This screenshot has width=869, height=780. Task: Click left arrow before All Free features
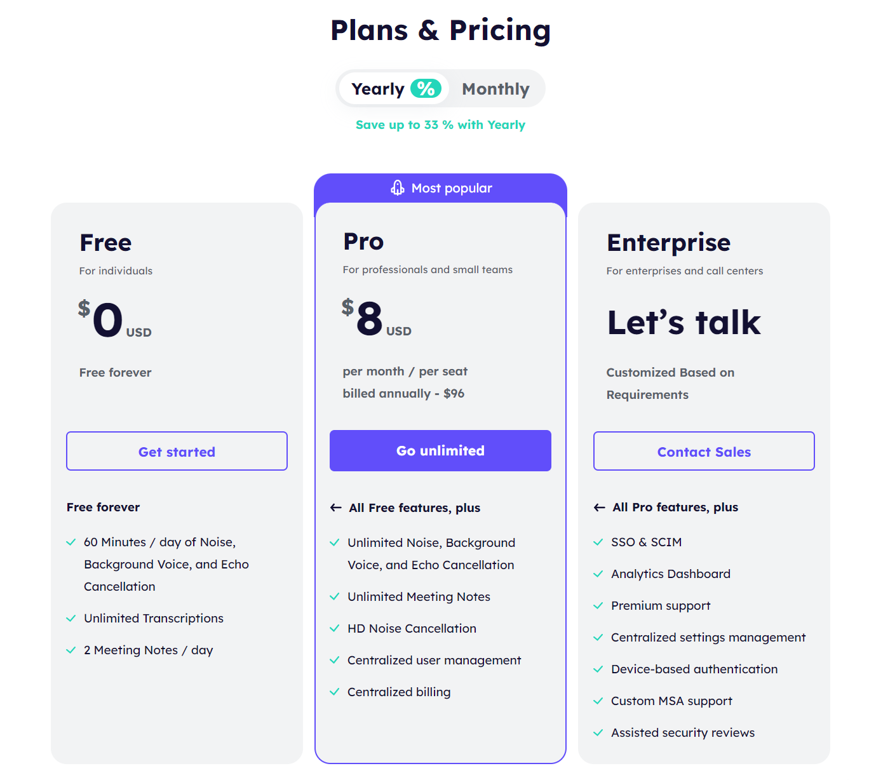(336, 508)
